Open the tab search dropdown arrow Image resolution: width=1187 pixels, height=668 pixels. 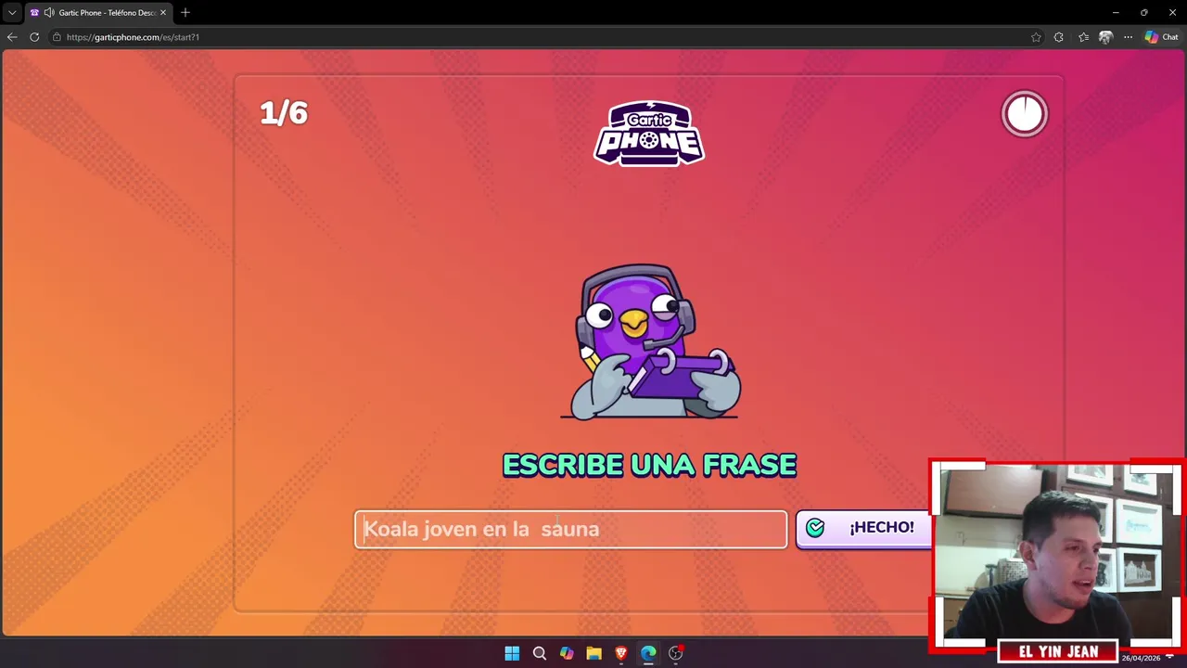(x=12, y=12)
